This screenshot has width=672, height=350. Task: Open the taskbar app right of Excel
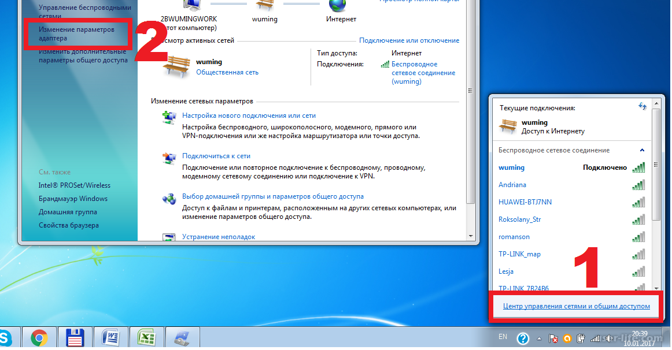tap(182, 338)
